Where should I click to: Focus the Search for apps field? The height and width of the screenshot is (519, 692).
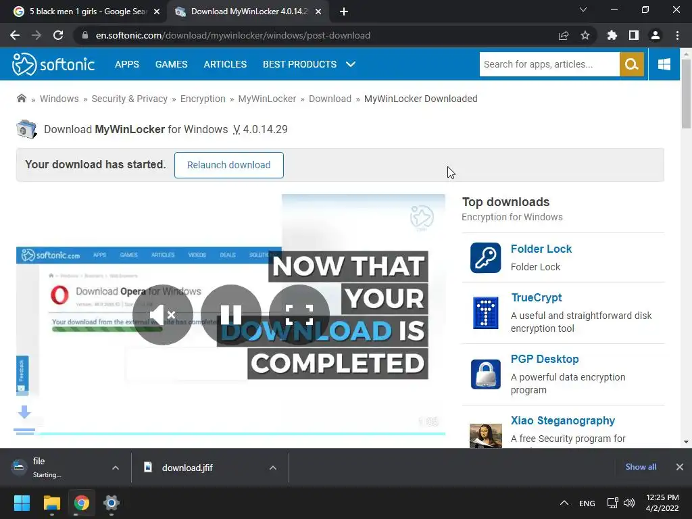(549, 64)
